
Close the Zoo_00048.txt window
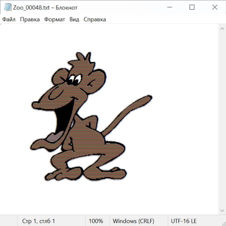(215, 8)
